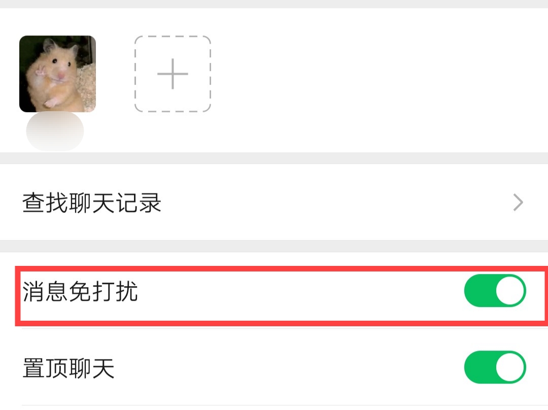Click the dashed add-contact box
The height and width of the screenshot is (410, 548).
173,74
